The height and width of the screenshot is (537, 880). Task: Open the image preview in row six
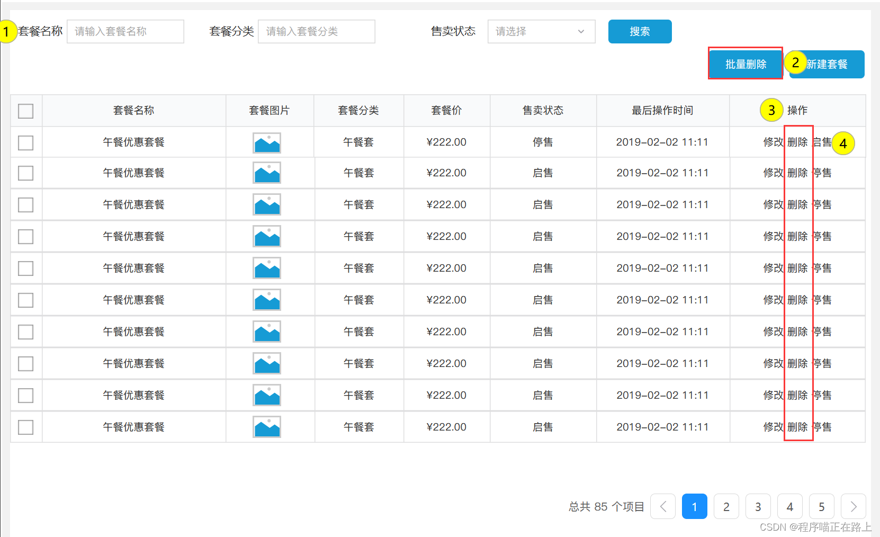click(266, 300)
